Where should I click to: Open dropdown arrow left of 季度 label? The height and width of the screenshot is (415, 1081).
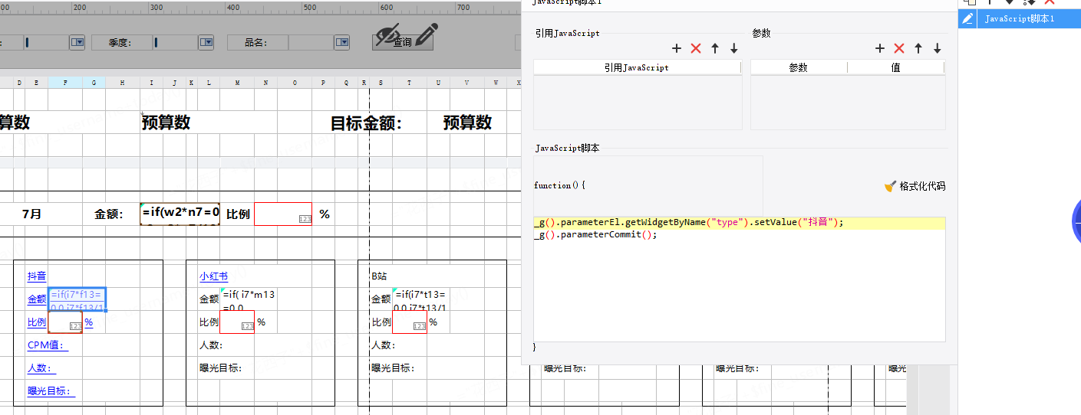(77, 43)
